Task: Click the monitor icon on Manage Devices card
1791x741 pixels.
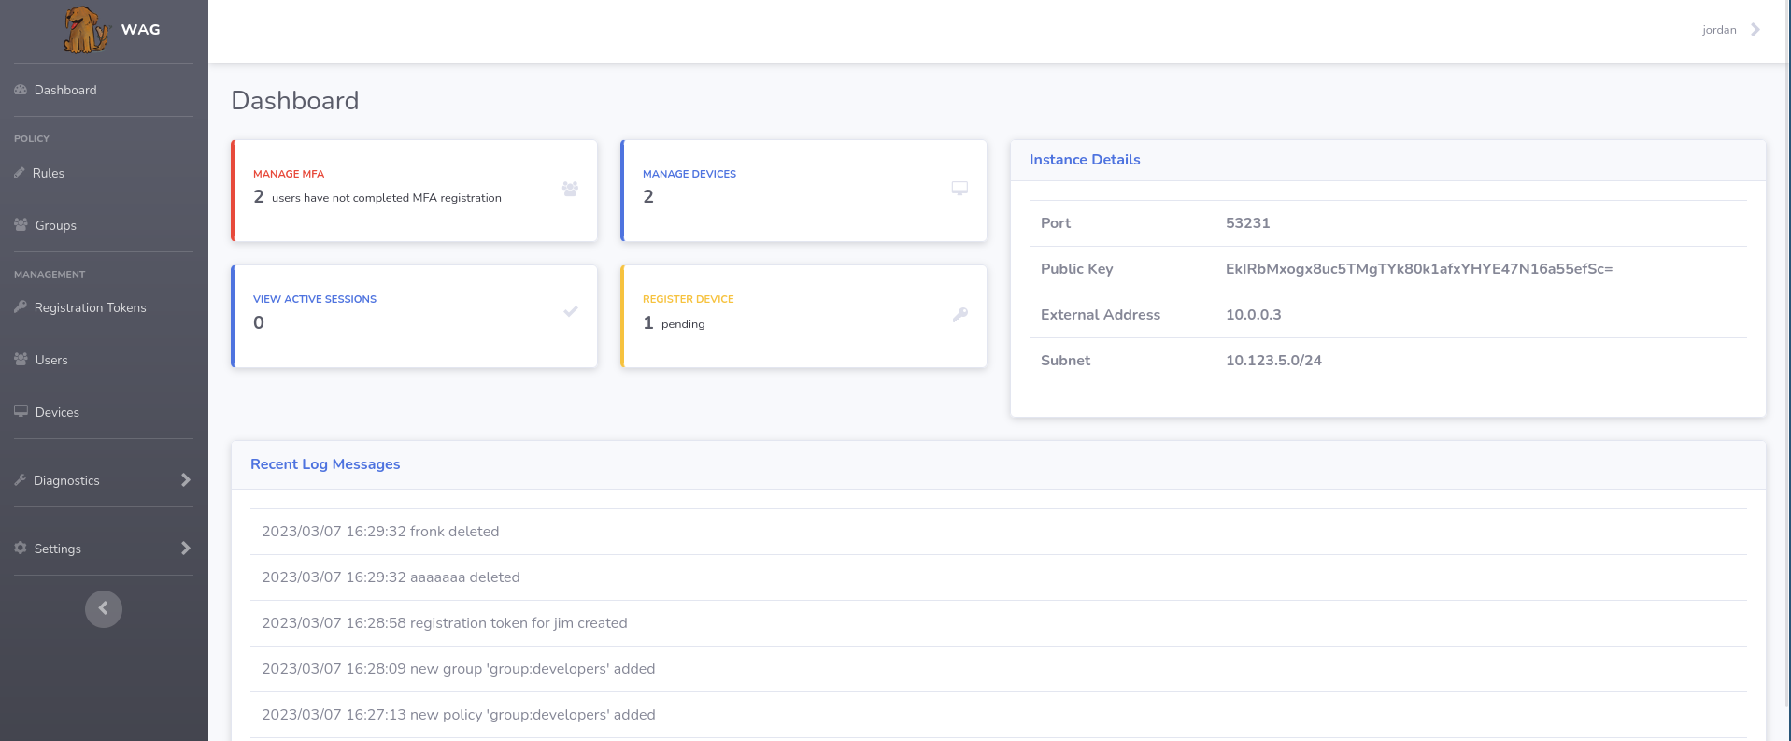Action: [959, 189]
